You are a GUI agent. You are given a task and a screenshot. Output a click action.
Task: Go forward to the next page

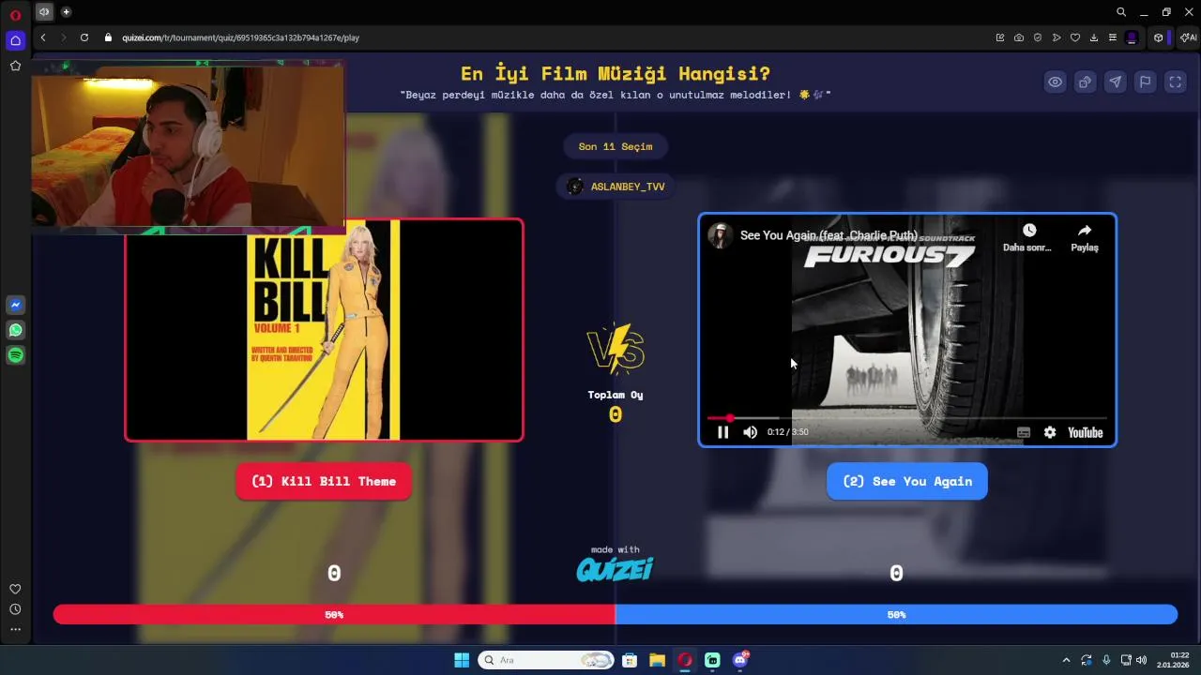click(63, 37)
